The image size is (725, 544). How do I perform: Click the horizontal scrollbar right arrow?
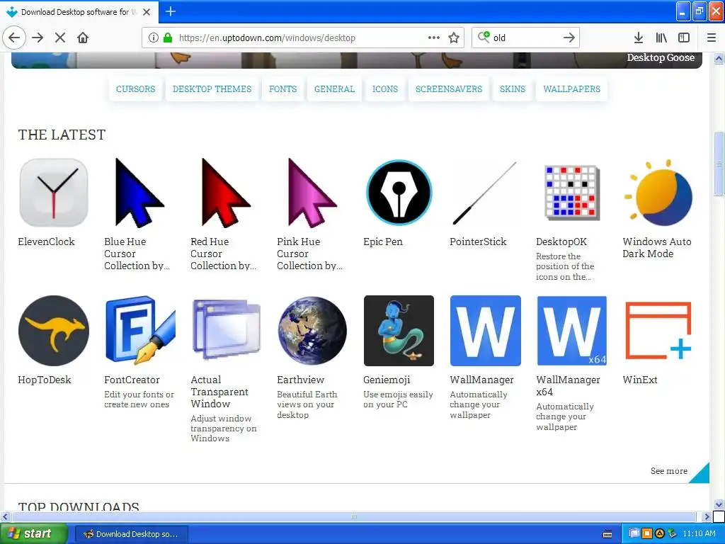point(706,516)
